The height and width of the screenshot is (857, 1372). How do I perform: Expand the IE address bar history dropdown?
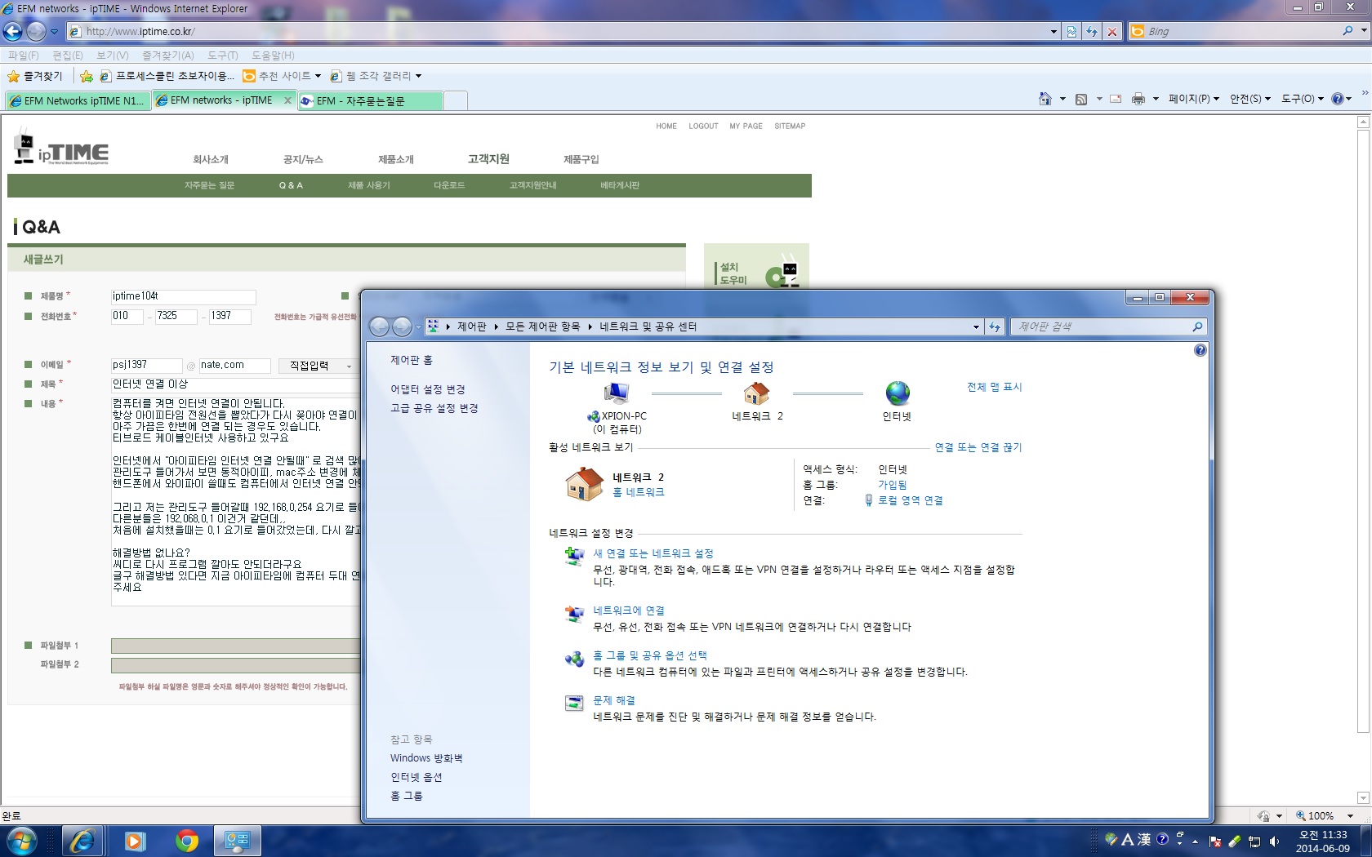pos(1053,32)
